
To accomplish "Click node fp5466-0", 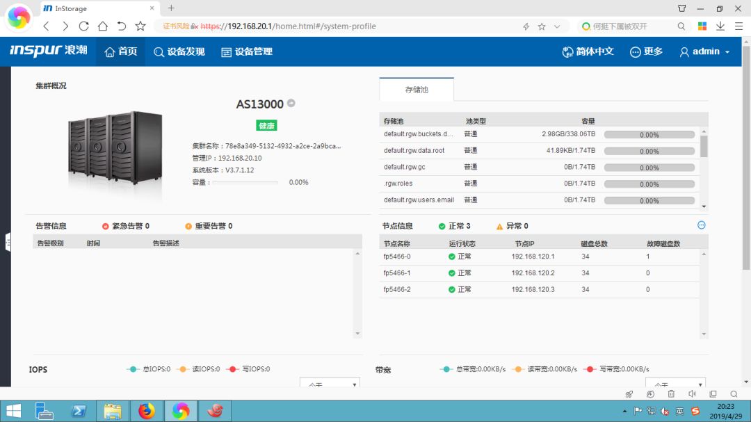I will [x=397, y=257].
